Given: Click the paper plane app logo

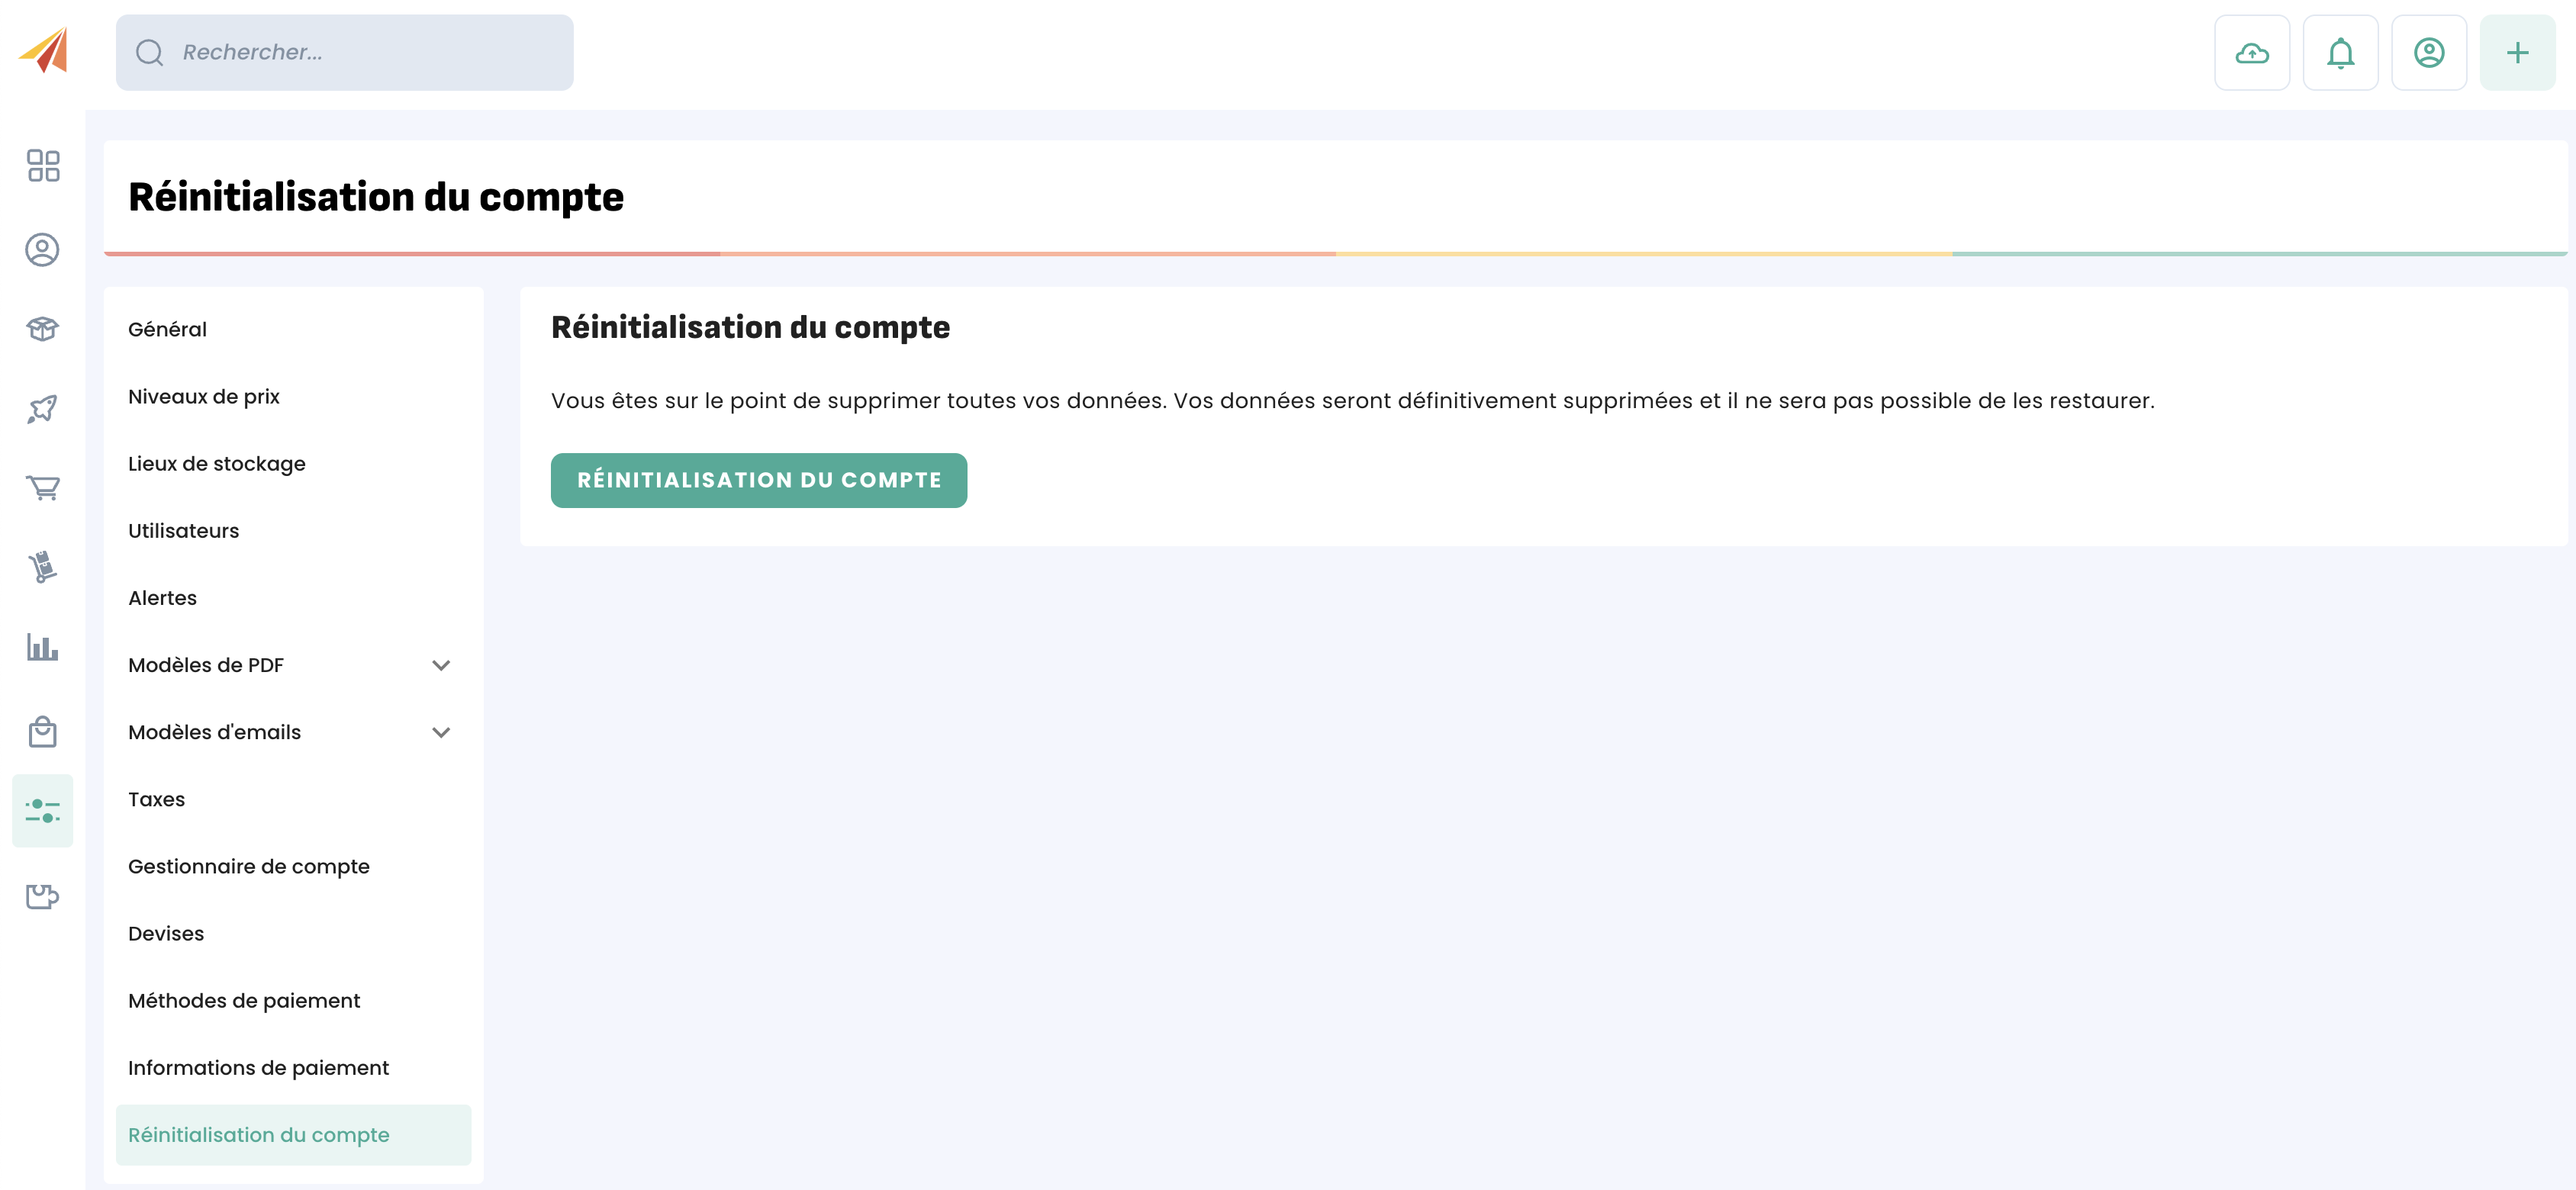Looking at the screenshot, I should pos(45,50).
